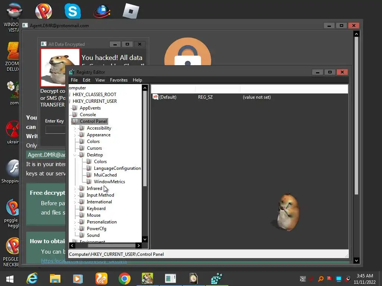Expand the Infrared key
The image size is (382, 286).
pyautogui.click(x=75, y=188)
